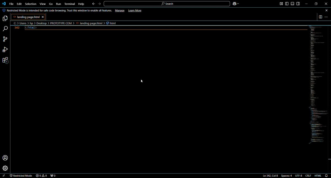Open Source Control view
This screenshot has height=178, width=331.
(5, 39)
